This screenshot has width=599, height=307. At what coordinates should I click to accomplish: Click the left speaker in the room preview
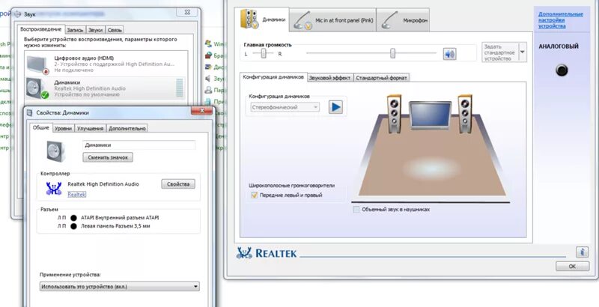(395, 114)
